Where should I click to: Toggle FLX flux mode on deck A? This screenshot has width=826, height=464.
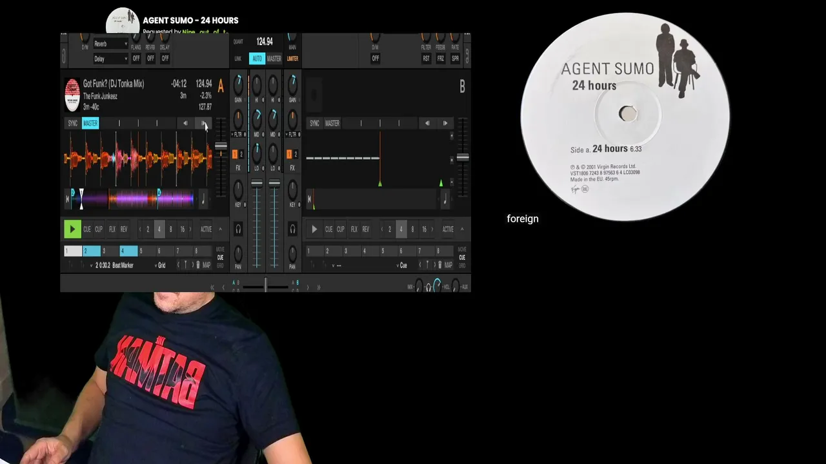pos(112,229)
